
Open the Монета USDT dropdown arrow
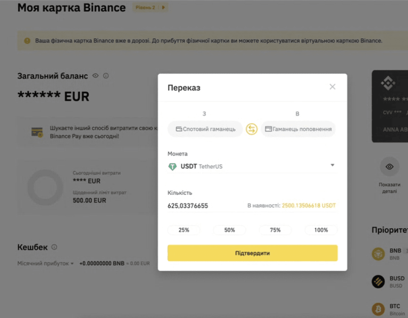click(x=333, y=165)
